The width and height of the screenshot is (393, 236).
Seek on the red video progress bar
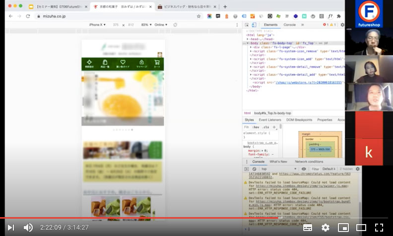(139, 218)
